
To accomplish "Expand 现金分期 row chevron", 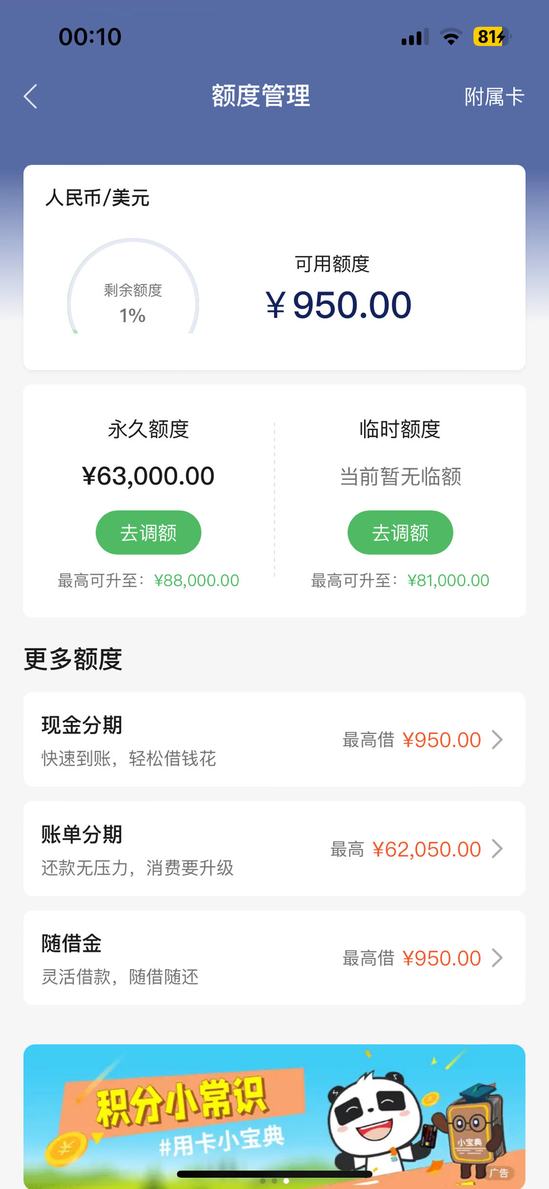I will (x=497, y=739).
